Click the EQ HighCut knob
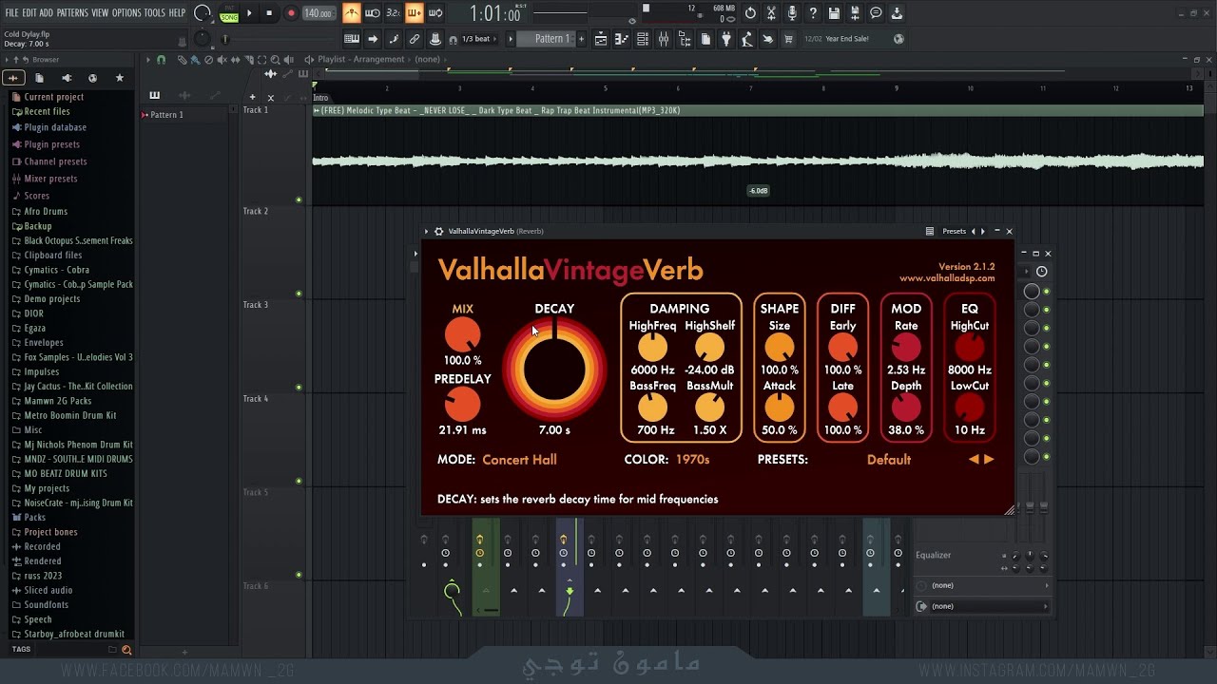Viewport: 1217px width, 684px height. [x=969, y=348]
